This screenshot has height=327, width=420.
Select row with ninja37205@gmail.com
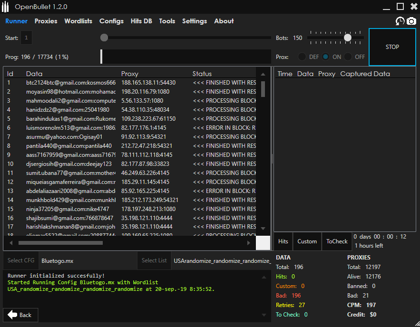tap(130, 209)
